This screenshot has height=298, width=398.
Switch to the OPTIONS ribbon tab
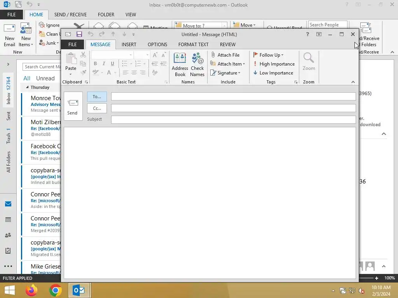tap(157, 44)
